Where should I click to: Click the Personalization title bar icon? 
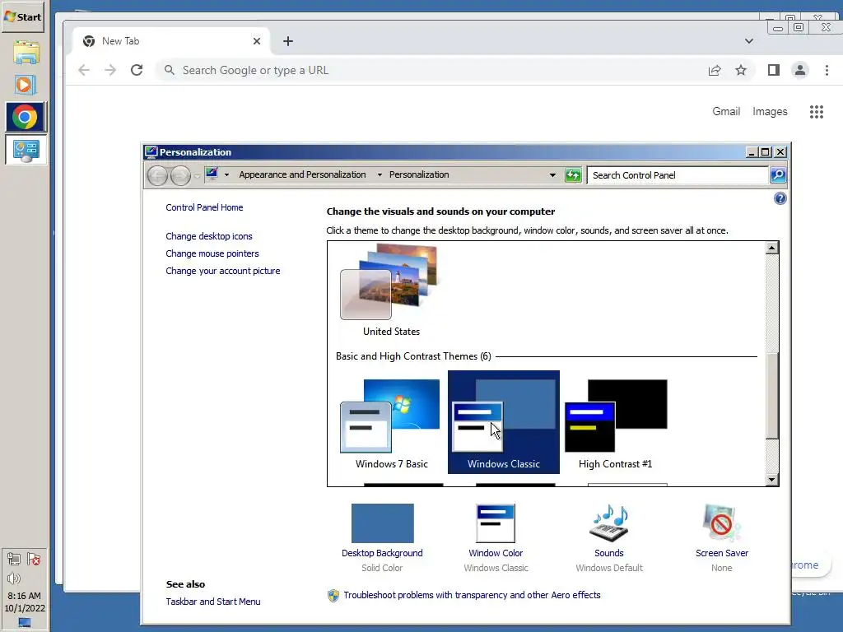151,152
